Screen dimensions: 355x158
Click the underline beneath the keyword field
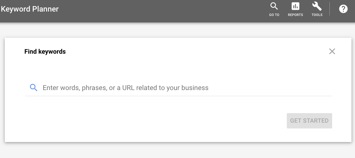178,96
